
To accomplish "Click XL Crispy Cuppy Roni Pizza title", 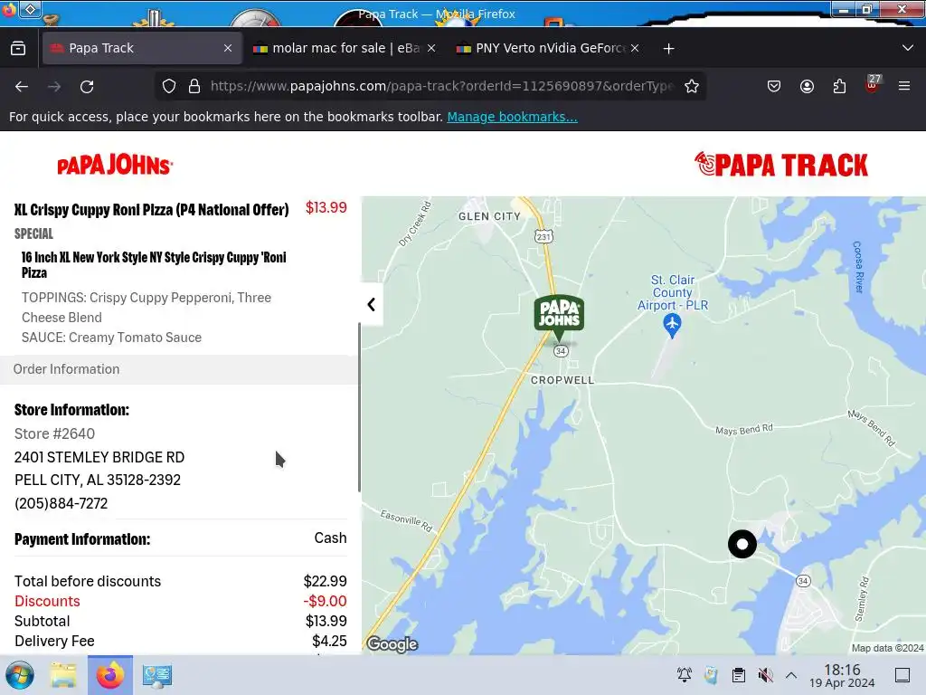I will click(152, 210).
